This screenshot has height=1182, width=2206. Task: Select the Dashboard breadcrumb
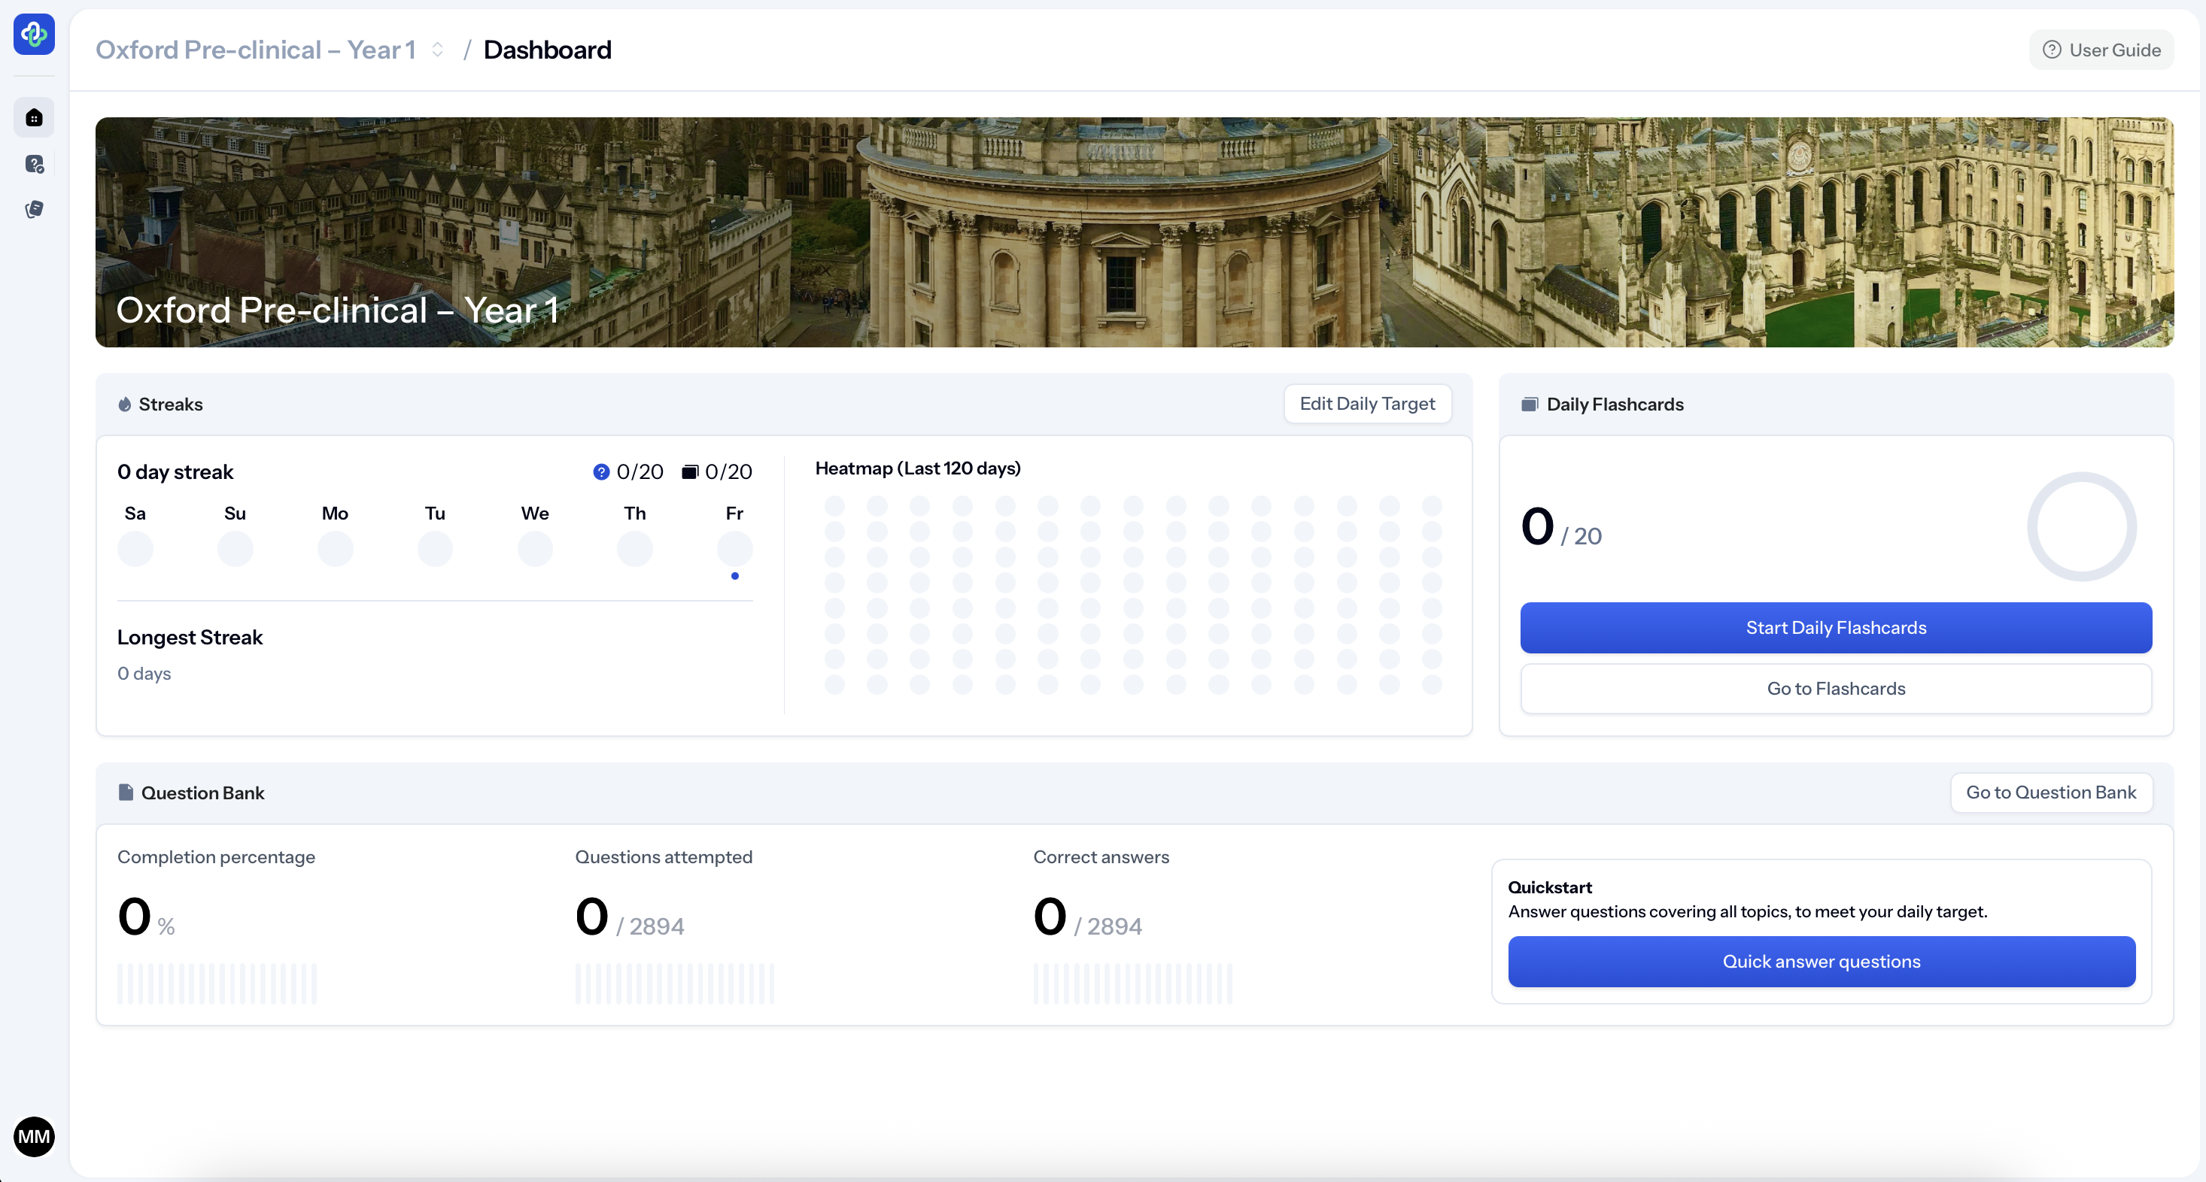(x=547, y=50)
